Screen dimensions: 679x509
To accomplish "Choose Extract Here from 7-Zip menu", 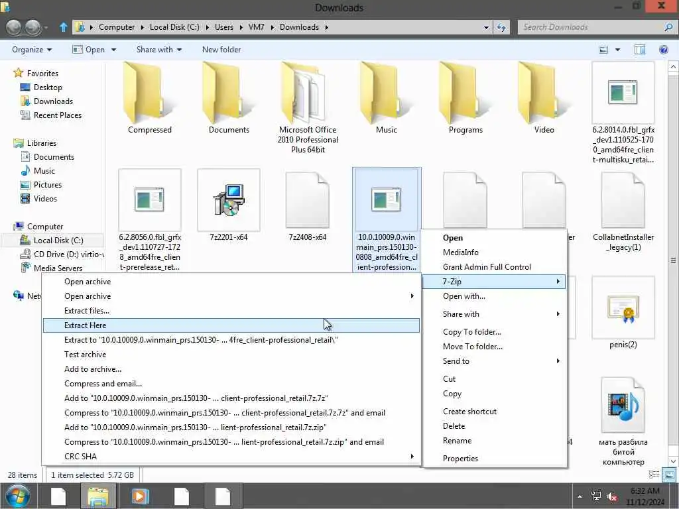I will [231, 325].
